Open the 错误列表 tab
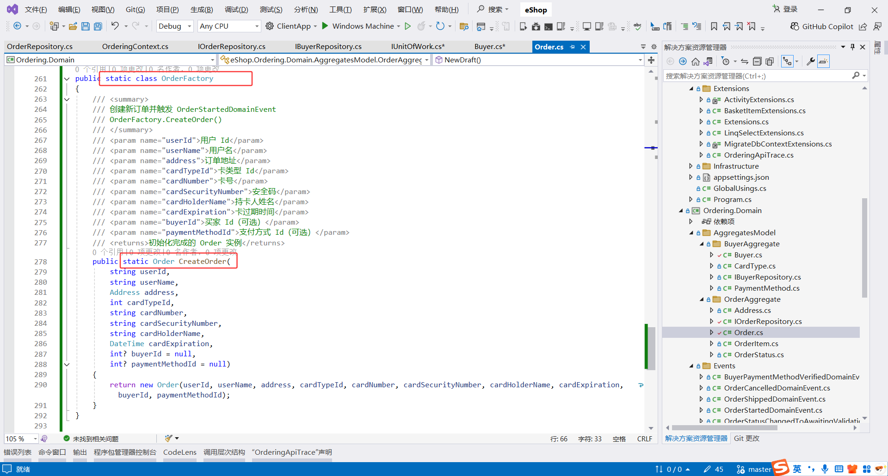The width and height of the screenshot is (888, 476). tap(18, 452)
